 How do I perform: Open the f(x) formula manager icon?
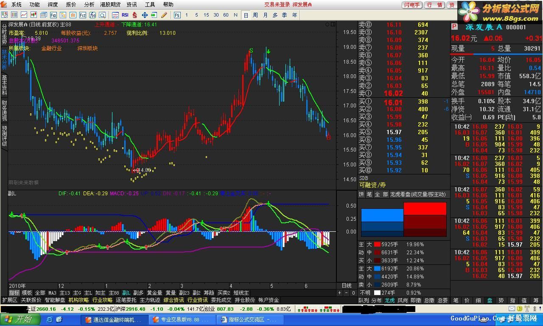pyautogui.click(x=92, y=15)
